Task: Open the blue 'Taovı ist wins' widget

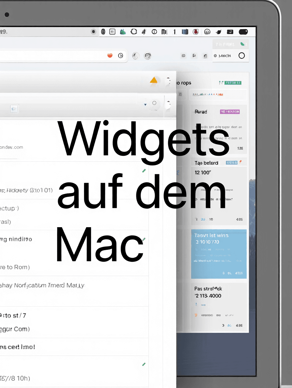Action: pos(219,254)
